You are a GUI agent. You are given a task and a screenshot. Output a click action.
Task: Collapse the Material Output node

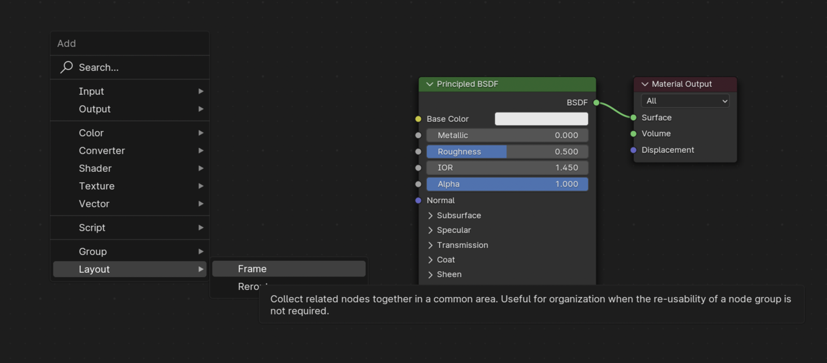coord(645,85)
